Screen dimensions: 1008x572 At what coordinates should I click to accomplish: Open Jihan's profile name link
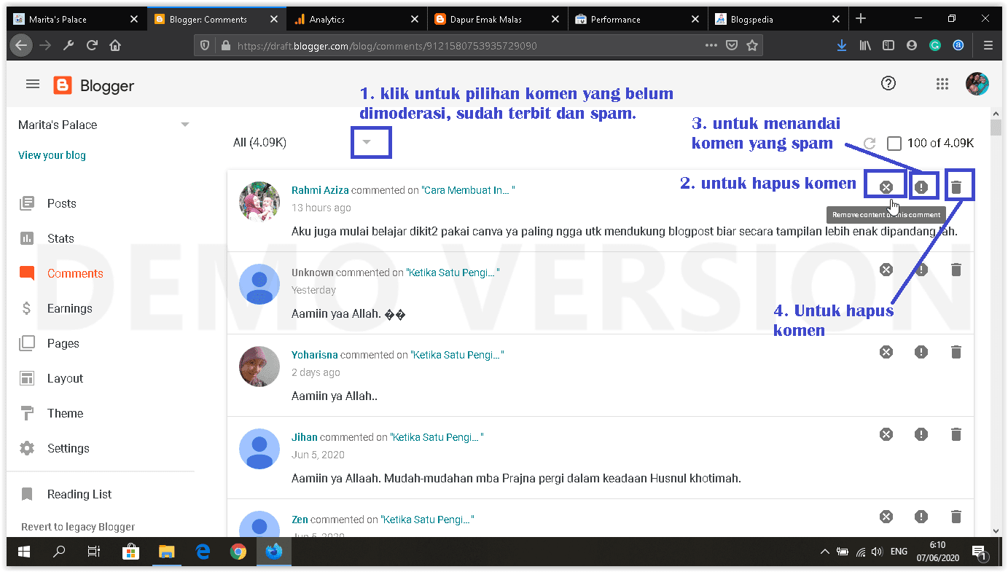[305, 437]
